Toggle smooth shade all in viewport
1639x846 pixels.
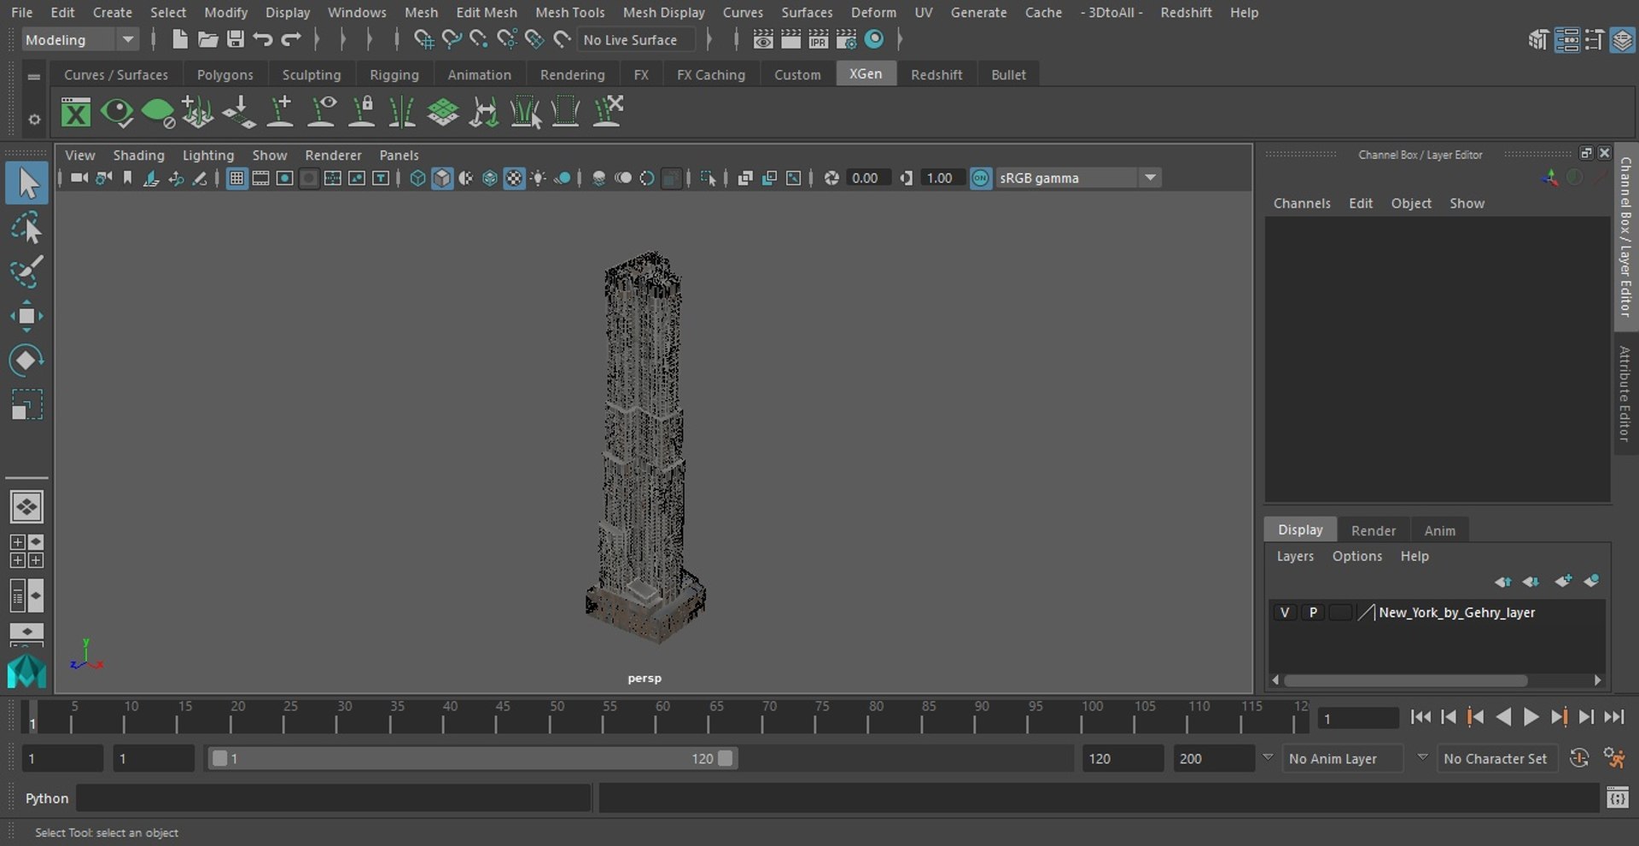(442, 178)
